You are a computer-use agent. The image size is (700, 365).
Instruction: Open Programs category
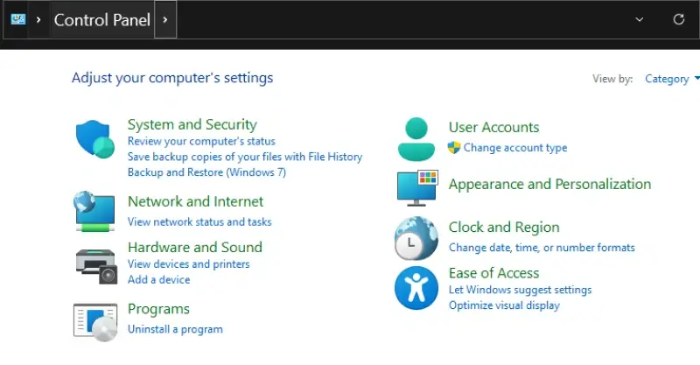click(x=158, y=309)
